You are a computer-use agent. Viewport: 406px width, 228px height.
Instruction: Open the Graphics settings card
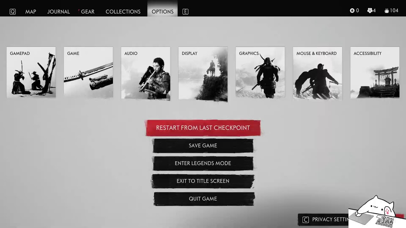(260, 72)
